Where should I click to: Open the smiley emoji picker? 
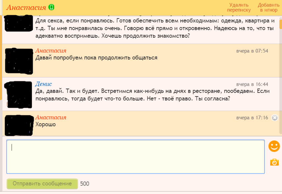pos(274,146)
